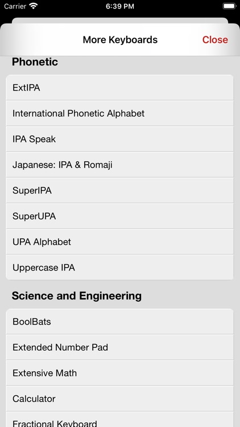Tap the Science and Engineering header
The height and width of the screenshot is (427, 240).
(x=76, y=295)
